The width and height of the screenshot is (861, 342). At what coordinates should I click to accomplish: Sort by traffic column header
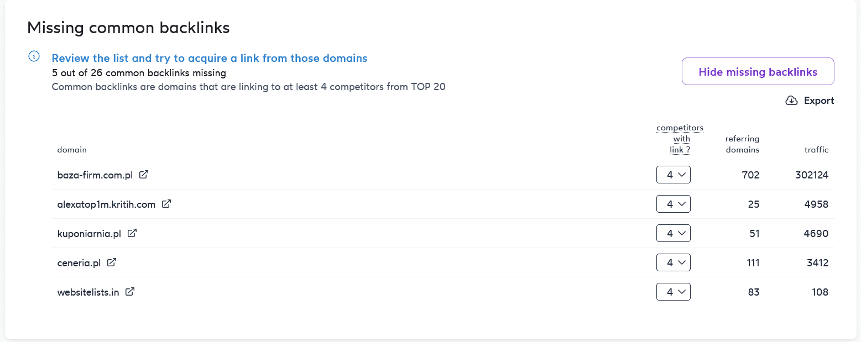816,150
